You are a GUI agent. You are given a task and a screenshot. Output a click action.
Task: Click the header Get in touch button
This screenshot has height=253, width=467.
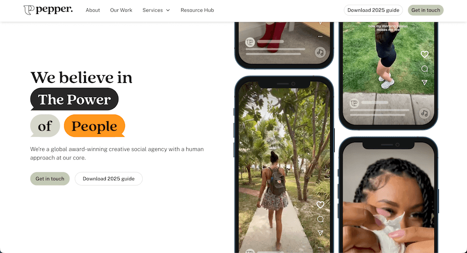(x=425, y=10)
